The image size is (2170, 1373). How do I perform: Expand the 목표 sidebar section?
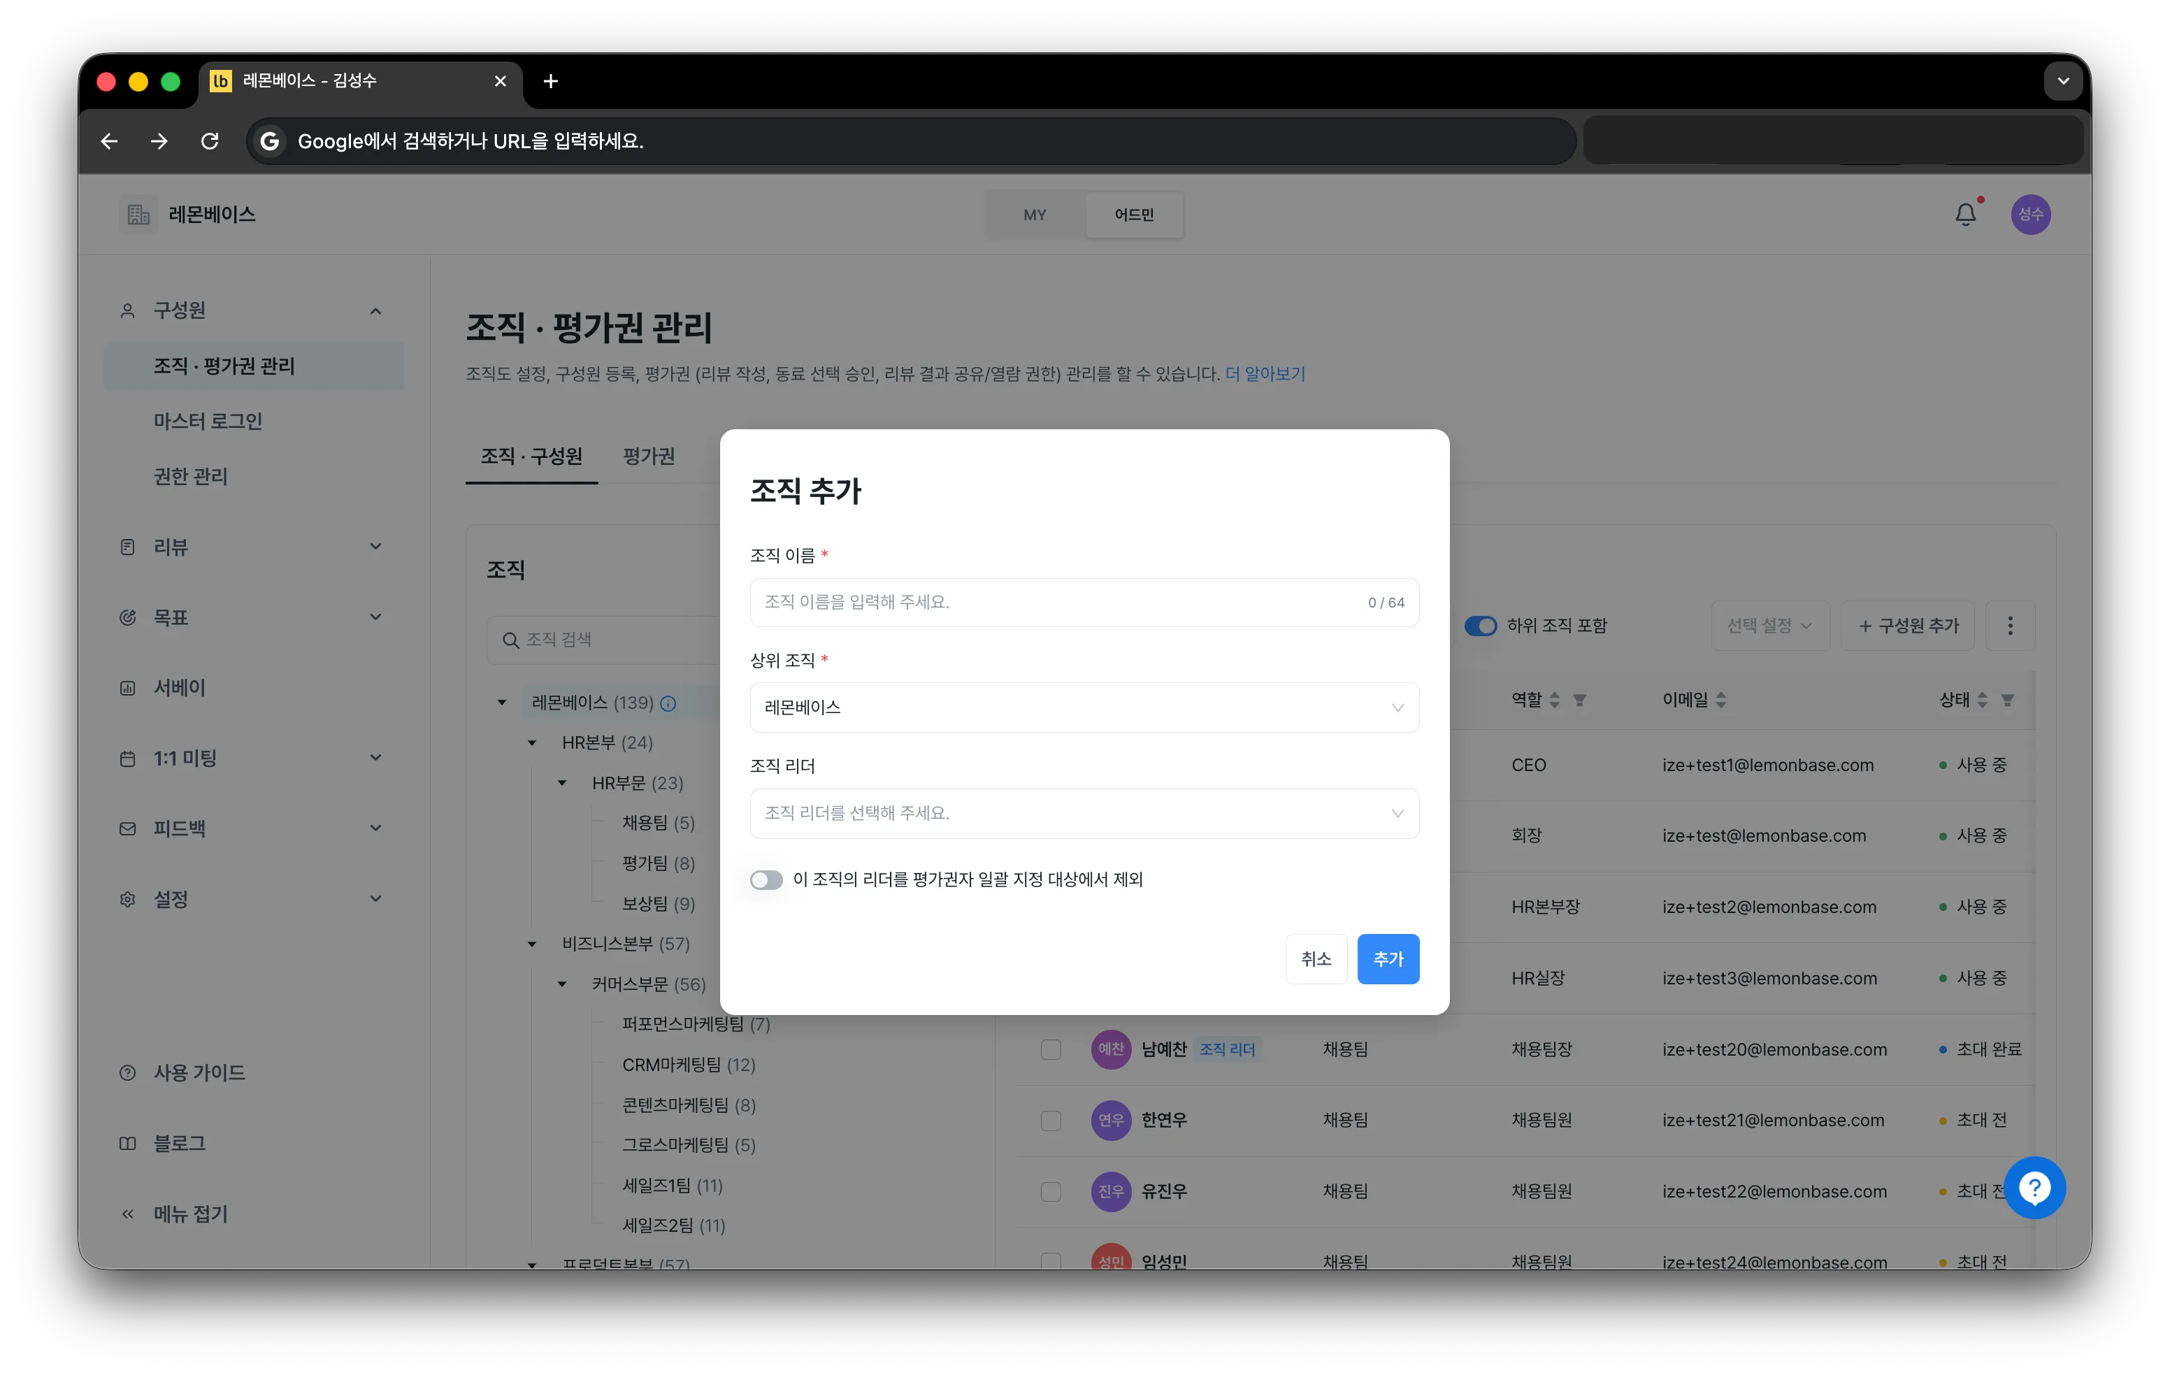pyautogui.click(x=376, y=616)
